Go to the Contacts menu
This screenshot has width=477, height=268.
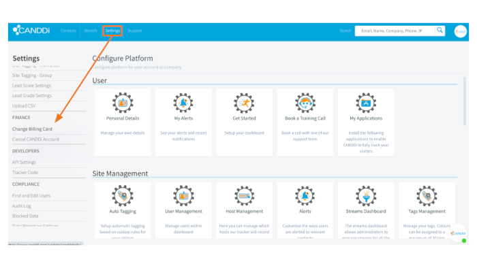(x=68, y=31)
